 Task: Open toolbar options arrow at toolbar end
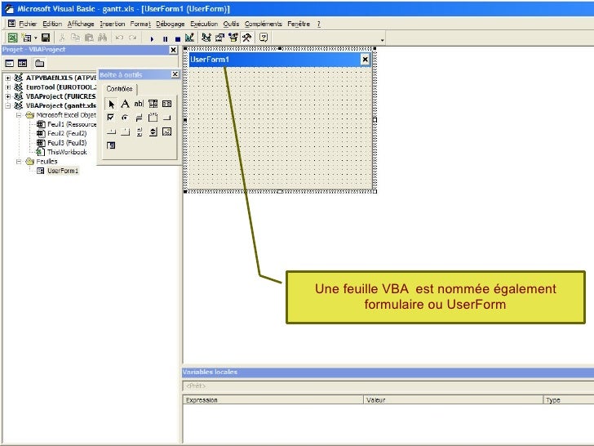382,39
